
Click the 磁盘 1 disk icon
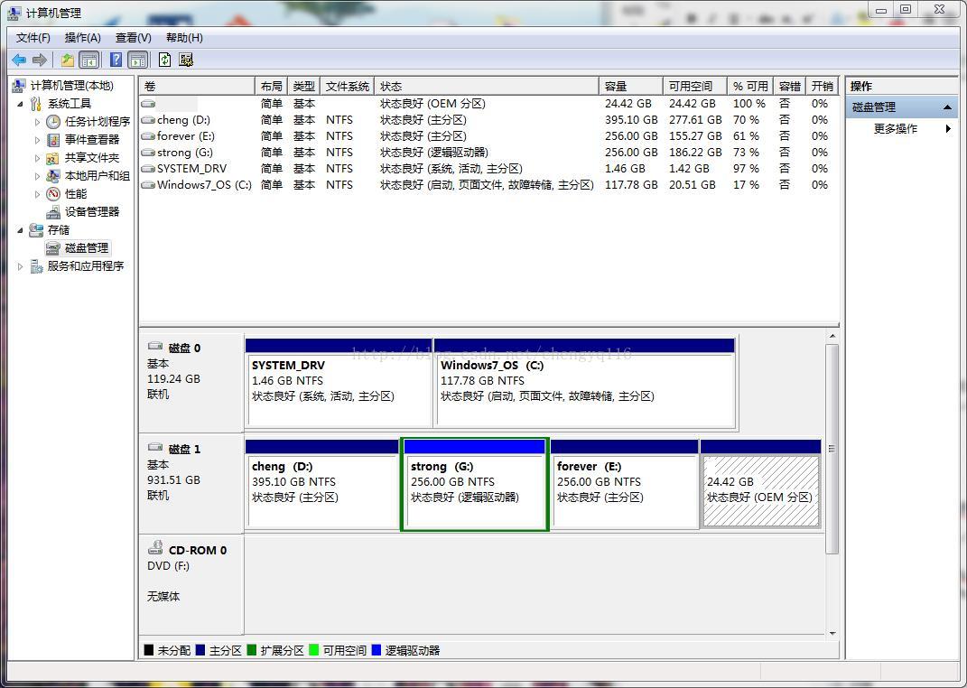[x=155, y=448]
